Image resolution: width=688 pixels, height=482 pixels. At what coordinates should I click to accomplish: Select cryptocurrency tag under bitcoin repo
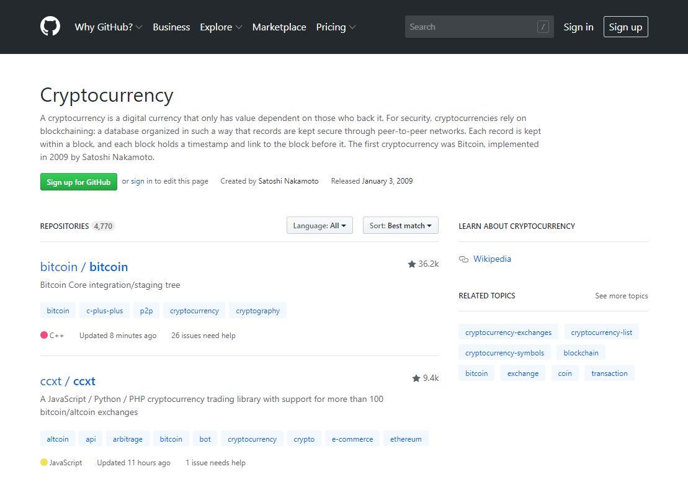194,311
